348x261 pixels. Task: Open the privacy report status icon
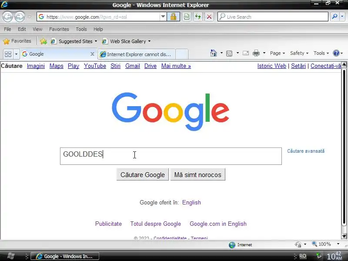(298, 244)
